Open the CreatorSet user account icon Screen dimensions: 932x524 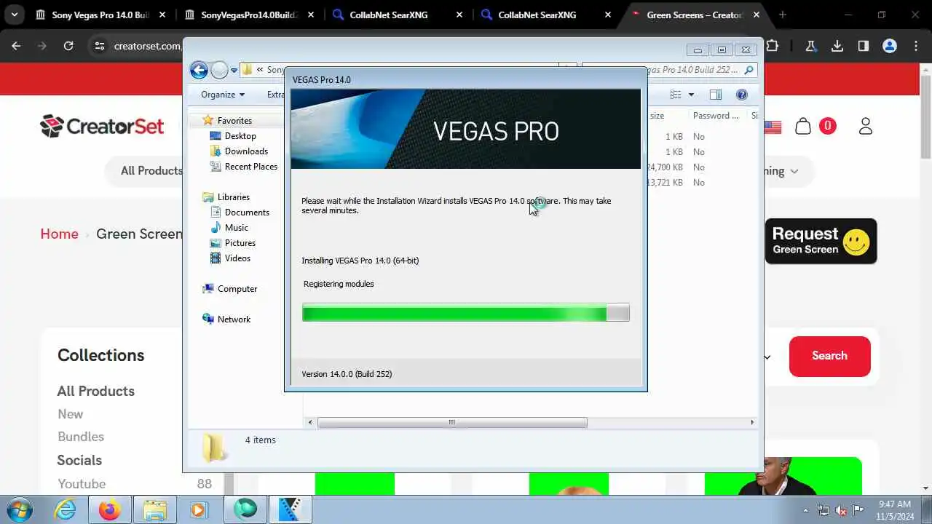tap(865, 126)
